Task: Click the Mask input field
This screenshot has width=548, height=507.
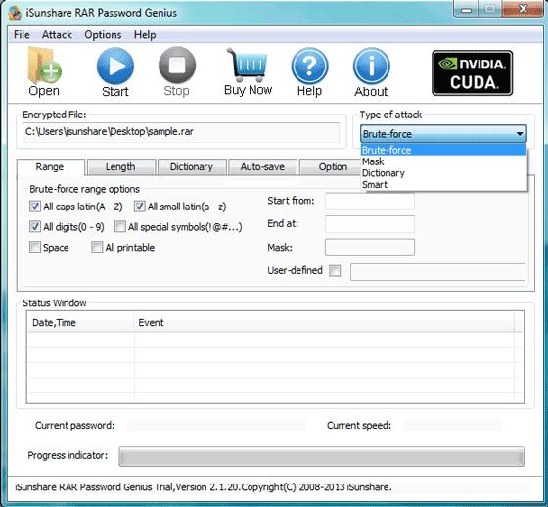Action: (370, 248)
